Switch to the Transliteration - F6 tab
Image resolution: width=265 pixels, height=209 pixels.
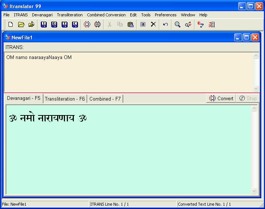[65, 99]
